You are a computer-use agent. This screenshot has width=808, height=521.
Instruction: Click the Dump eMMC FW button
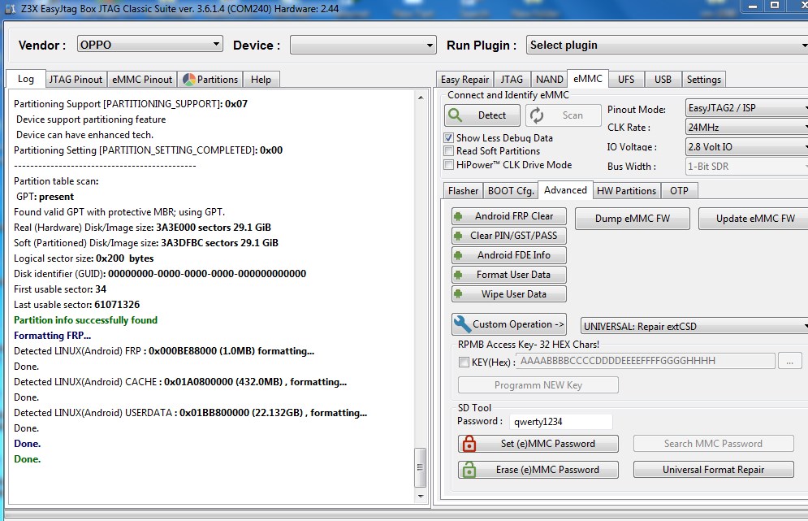coord(633,218)
